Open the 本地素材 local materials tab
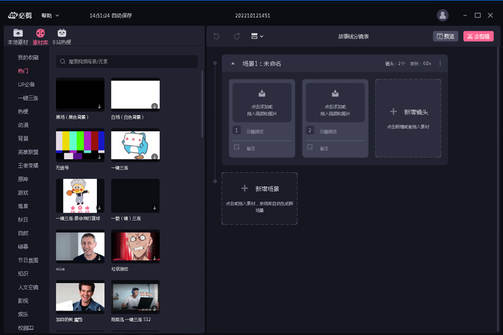 [x=18, y=37]
